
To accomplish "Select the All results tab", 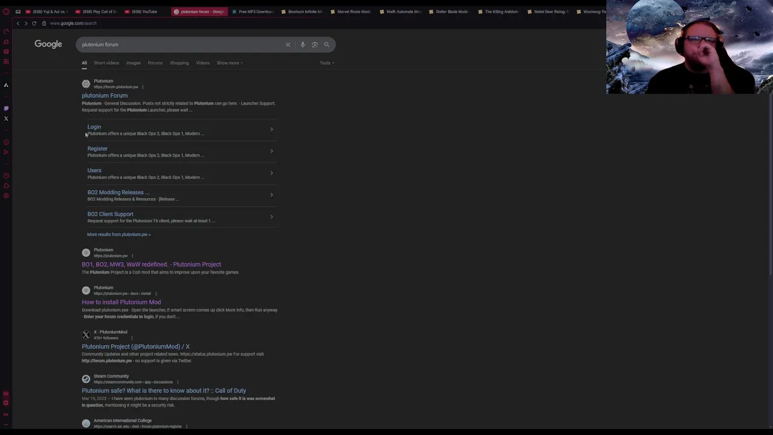I will [85, 63].
